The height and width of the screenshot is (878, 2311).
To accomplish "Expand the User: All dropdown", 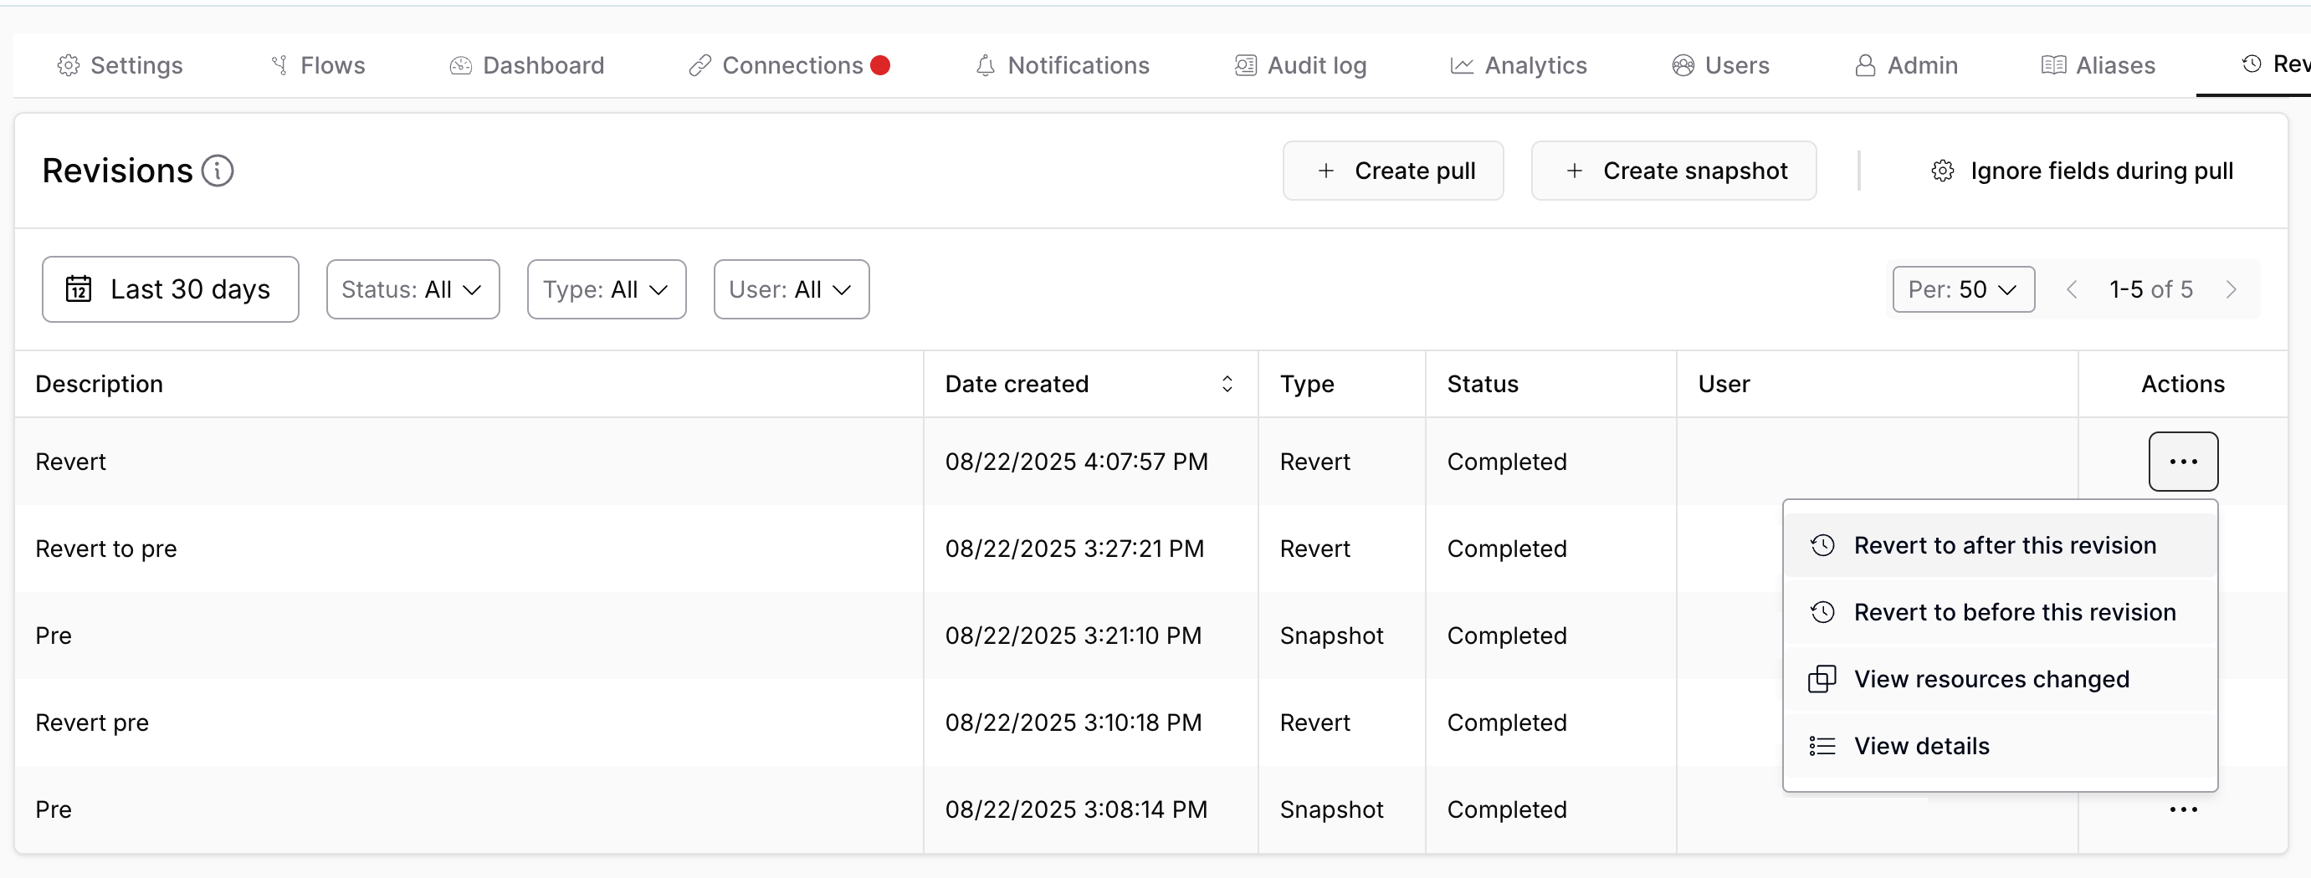I will pyautogui.click(x=792, y=288).
